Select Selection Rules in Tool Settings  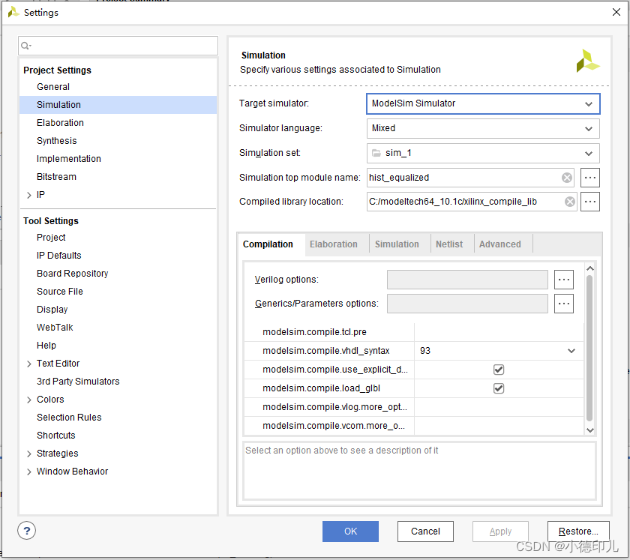69,418
